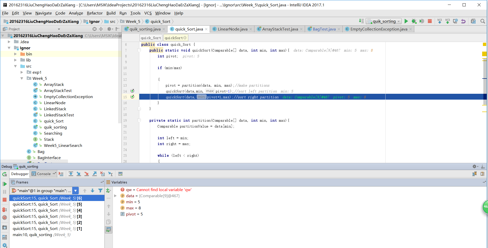
Task: Add a new watch in the Variables panel
Action: [x=109, y=190]
